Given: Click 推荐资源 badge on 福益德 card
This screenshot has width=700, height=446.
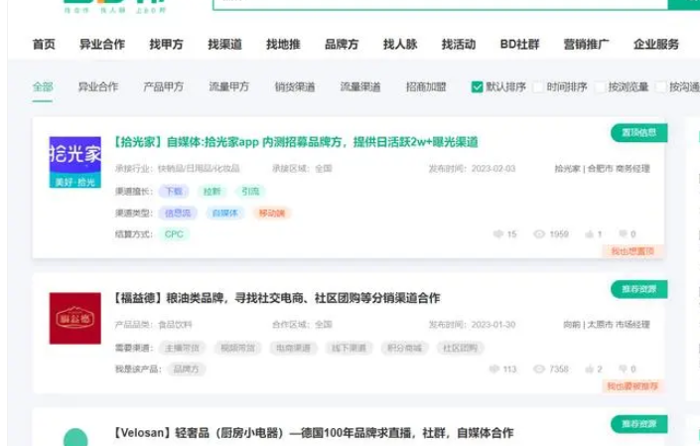Looking at the screenshot, I should [x=638, y=289].
